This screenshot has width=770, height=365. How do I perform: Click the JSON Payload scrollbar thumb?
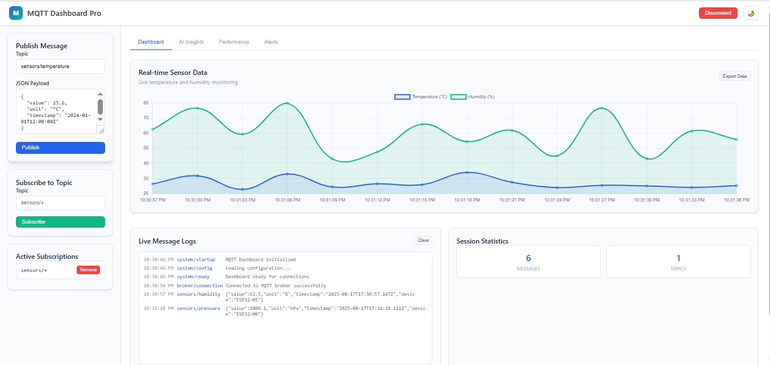(x=101, y=107)
